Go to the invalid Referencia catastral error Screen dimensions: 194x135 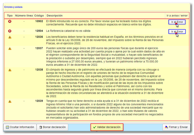(177, 32)
